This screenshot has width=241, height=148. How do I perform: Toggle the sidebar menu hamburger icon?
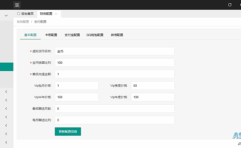coord(17,5)
